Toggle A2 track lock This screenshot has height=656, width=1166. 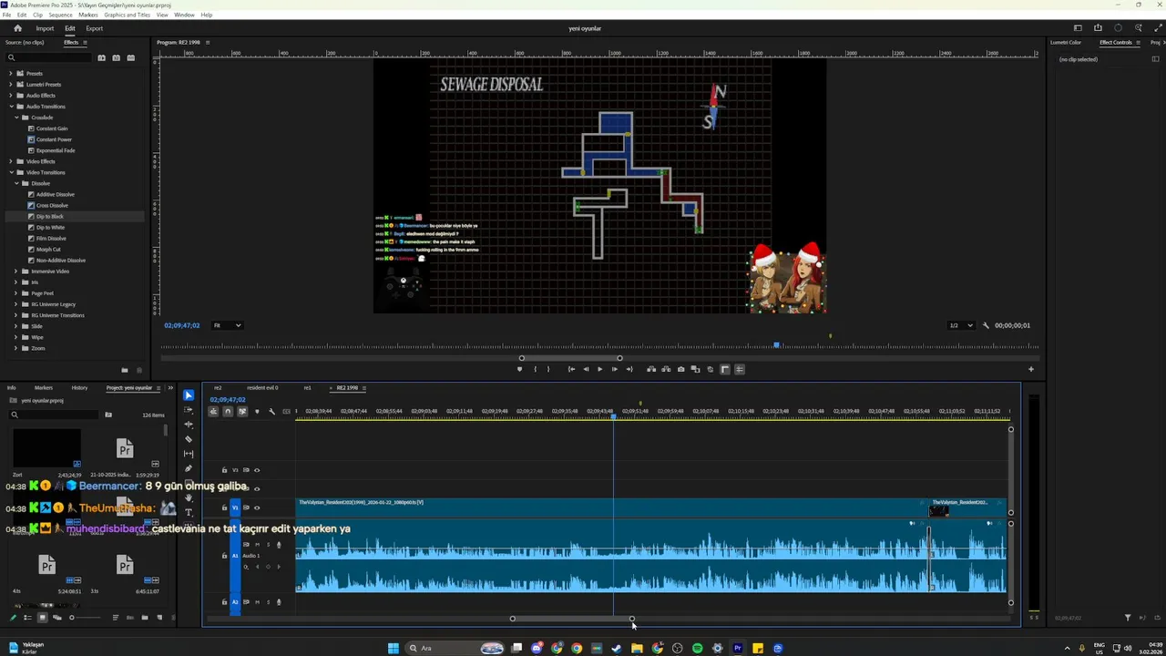224,601
